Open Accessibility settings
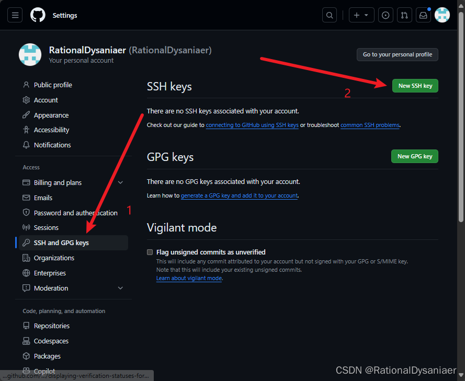This screenshot has width=465, height=381. [74, 130]
